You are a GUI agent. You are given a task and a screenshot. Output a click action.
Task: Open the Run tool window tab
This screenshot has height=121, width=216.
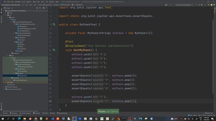[x=5, y=113]
